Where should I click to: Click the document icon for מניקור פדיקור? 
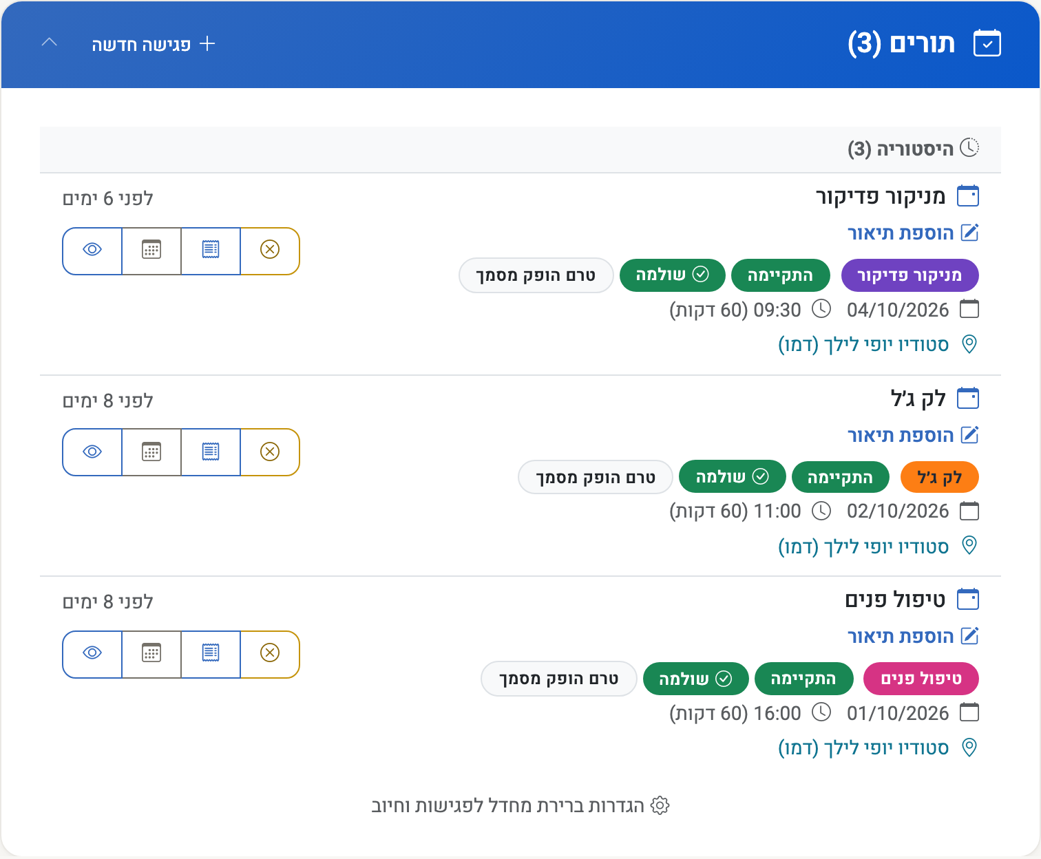click(211, 250)
